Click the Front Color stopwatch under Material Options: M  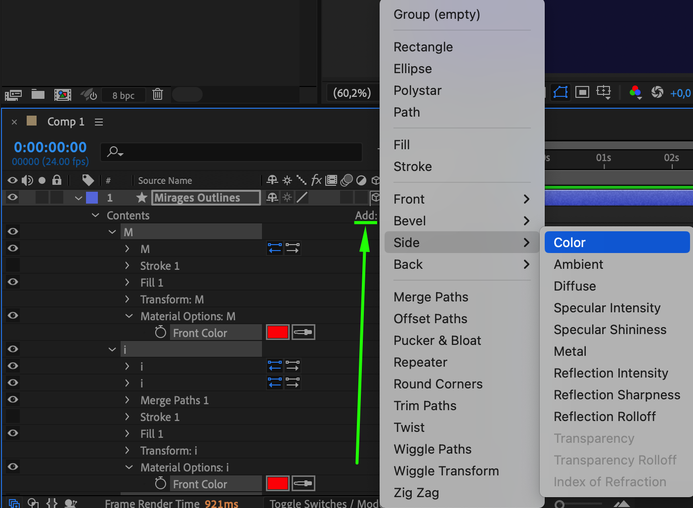160,333
